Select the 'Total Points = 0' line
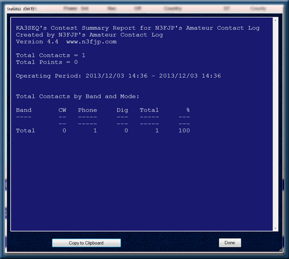Screen dimensions: 289x259 [x=47, y=62]
